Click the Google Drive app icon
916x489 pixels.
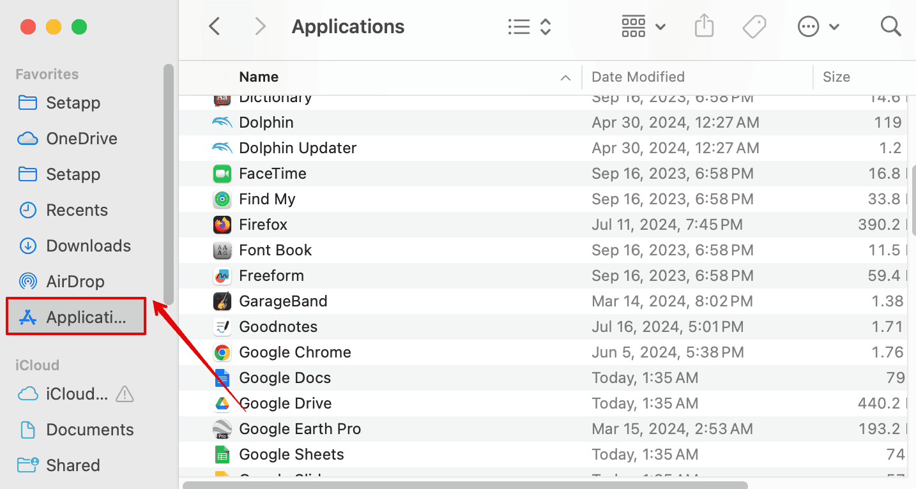(x=222, y=403)
